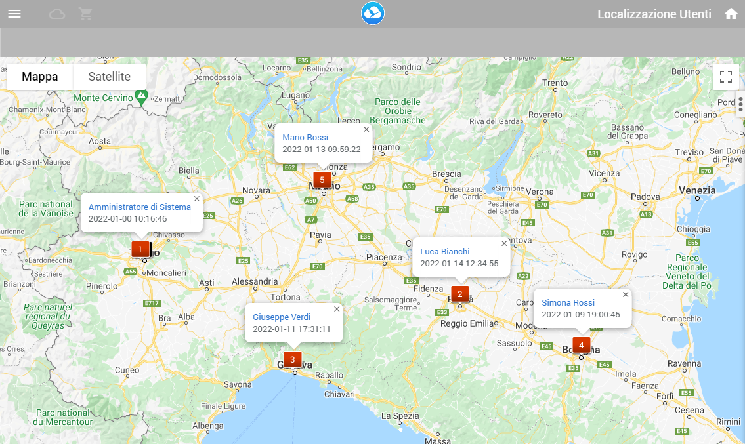Viewport: 745px width, 444px height.
Task: Close Simona Rossi info window
Action: tap(626, 294)
